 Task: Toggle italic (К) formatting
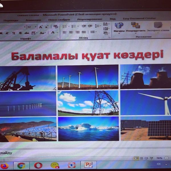(x=6, y=33)
